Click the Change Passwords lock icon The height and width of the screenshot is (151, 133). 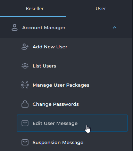click(25, 104)
